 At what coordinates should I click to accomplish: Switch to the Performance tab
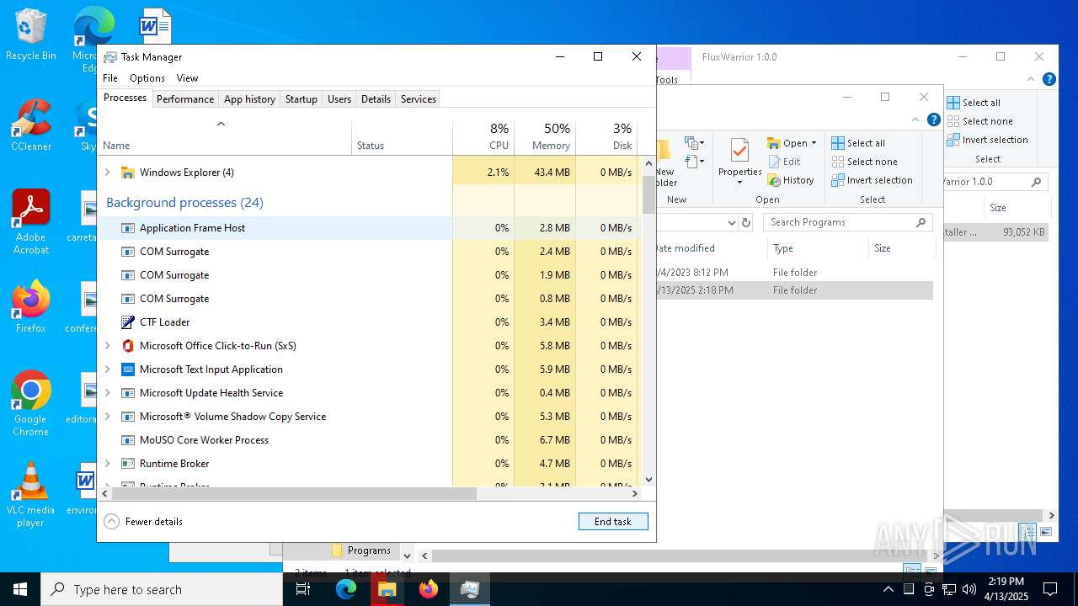[185, 99]
